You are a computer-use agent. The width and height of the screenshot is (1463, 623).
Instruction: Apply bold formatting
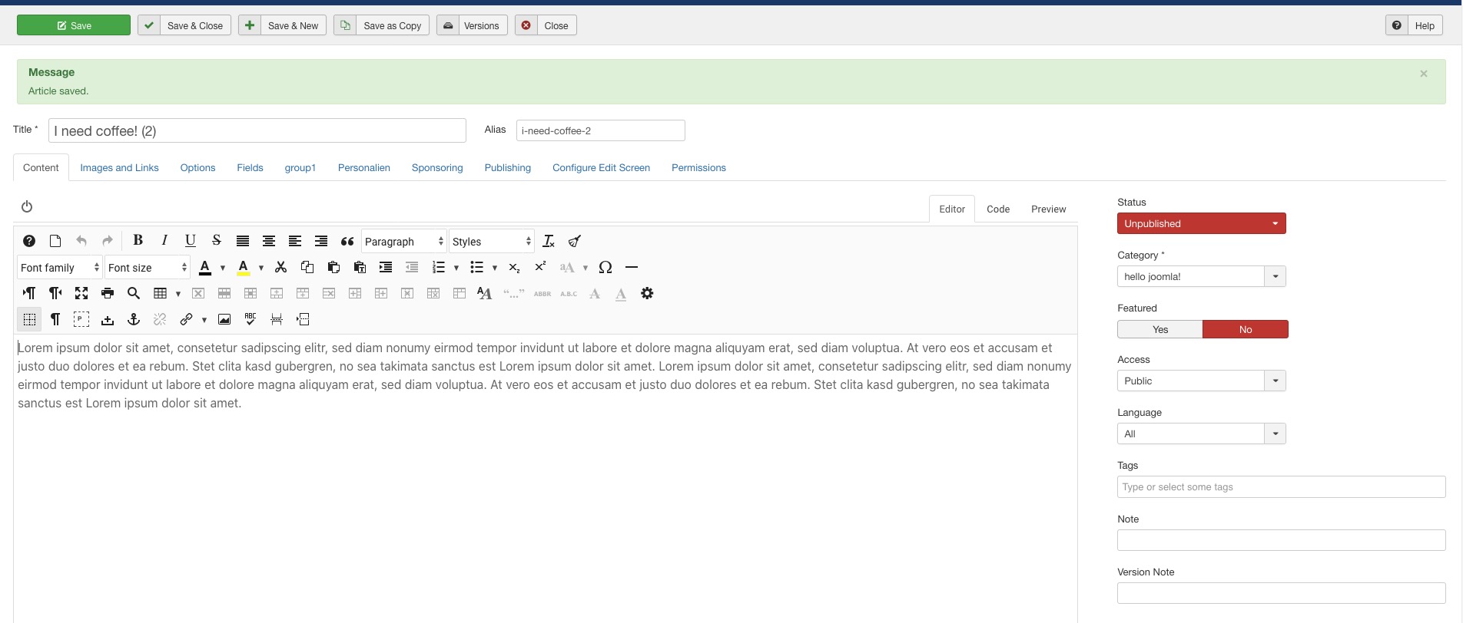(138, 240)
